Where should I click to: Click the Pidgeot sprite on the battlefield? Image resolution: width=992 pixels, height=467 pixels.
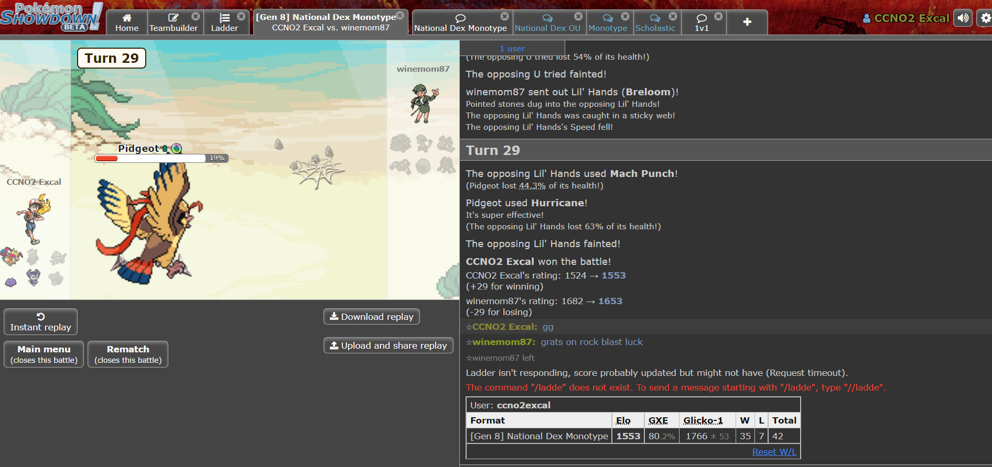click(x=149, y=223)
